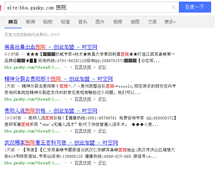Image resolution: width=215 pixels, height=171 pixels.
Task: Click 评价 for 精神分裂 result
Action: click(x=102, y=99)
